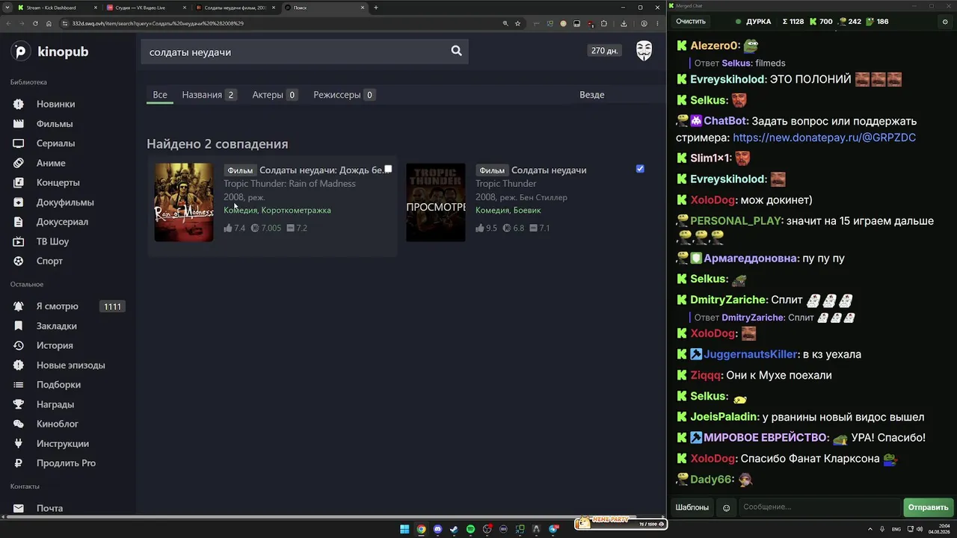Switch to the Stream - Kick Dashboard browser tab
This screenshot has height=538, width=957.
(56, 7)
